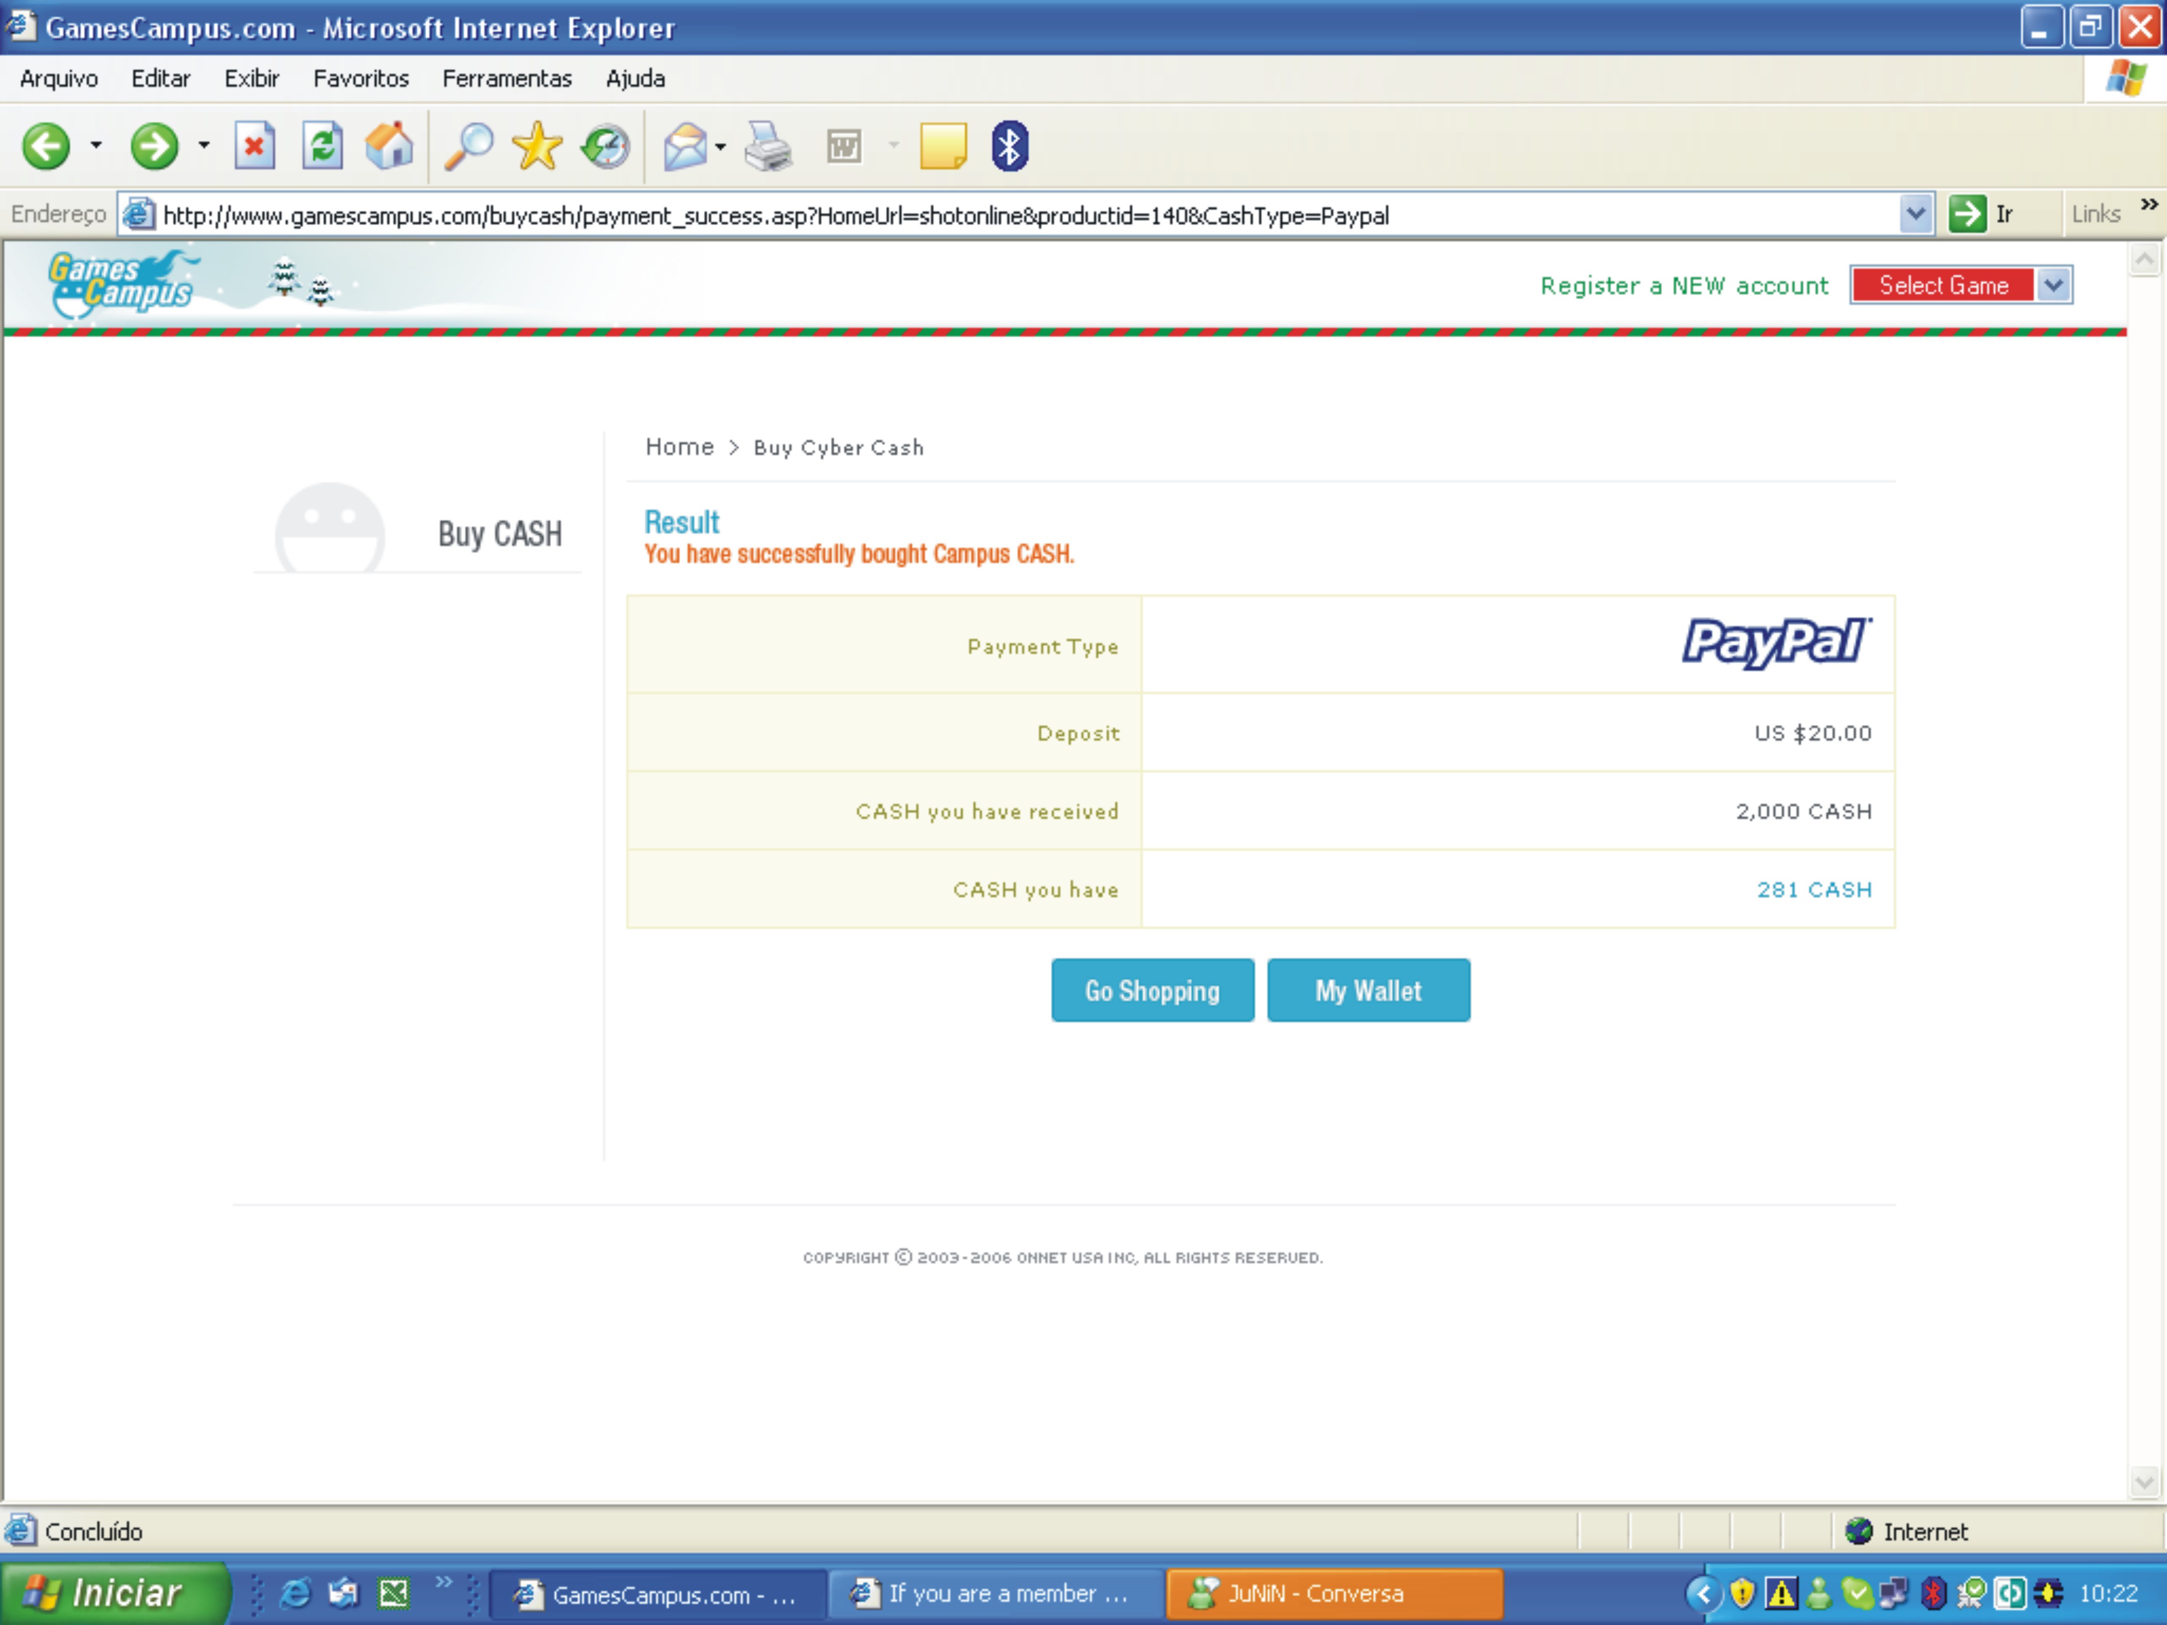Open the Search magnifier tool
This screenshot has width=2167, height=1625.
point(468,147)
